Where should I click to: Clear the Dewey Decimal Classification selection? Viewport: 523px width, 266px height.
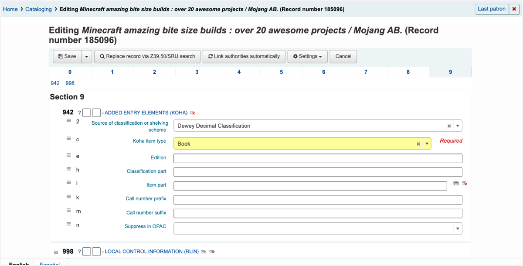[x=449, y=126]
